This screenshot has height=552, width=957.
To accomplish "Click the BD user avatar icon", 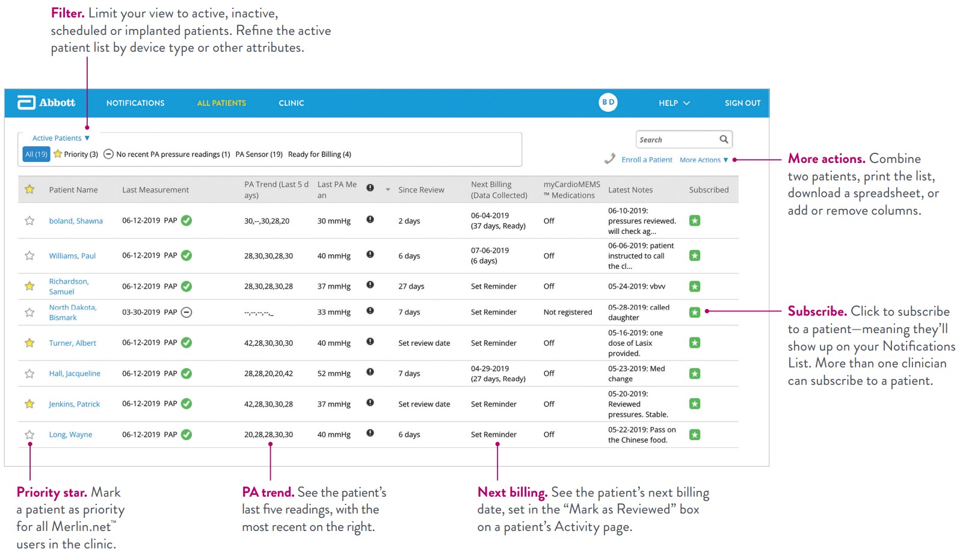I will pyautogui.click(x=608, y=102).
